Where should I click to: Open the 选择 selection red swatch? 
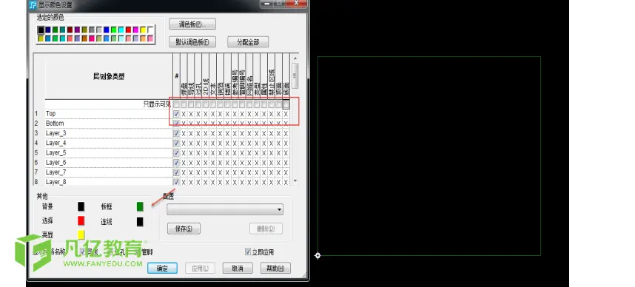click(81, 220)
